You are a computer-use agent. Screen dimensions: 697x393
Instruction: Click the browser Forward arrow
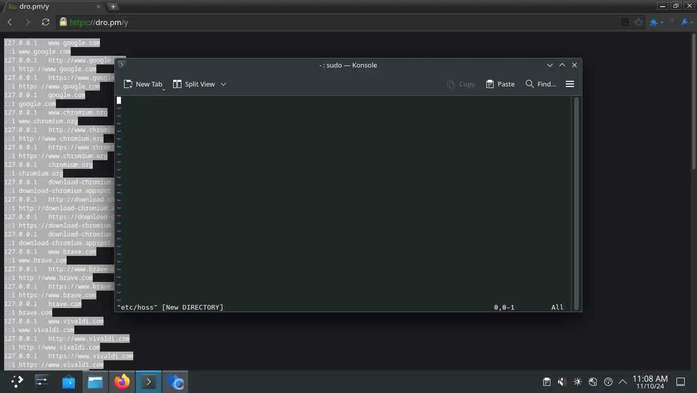coord(28,22)
